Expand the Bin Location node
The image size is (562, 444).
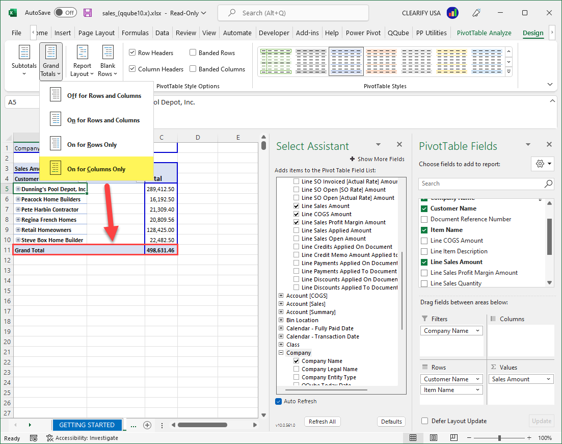(281, 320)
